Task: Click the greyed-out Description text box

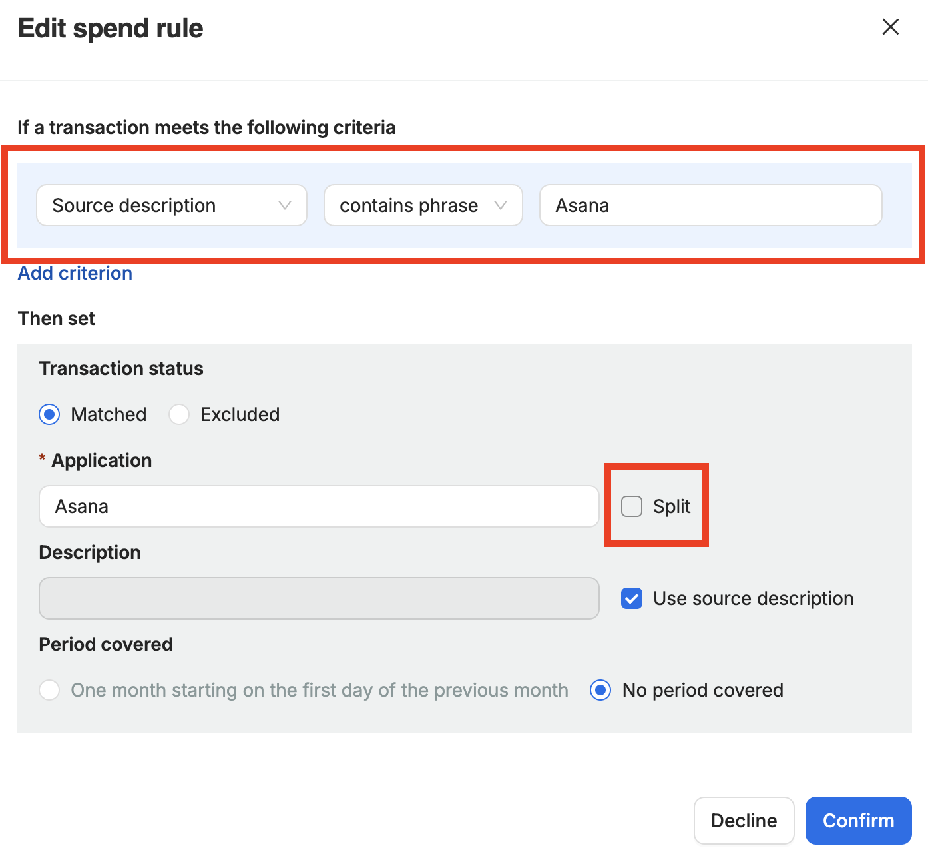Action: [319, 598]
